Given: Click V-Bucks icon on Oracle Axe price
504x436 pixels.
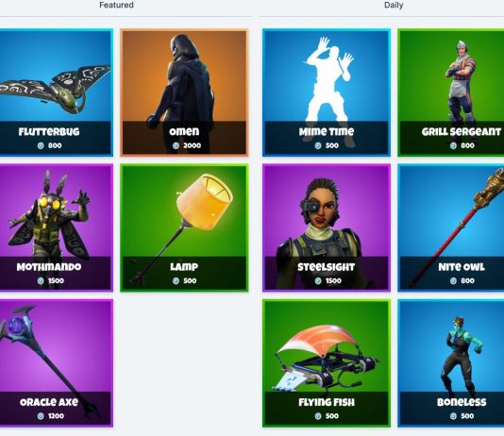Looking at the screenshot, I should (x=41, y=416).
